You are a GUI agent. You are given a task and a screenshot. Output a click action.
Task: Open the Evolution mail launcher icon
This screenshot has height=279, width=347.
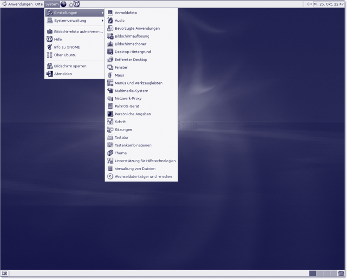click(x=70, y=5)
